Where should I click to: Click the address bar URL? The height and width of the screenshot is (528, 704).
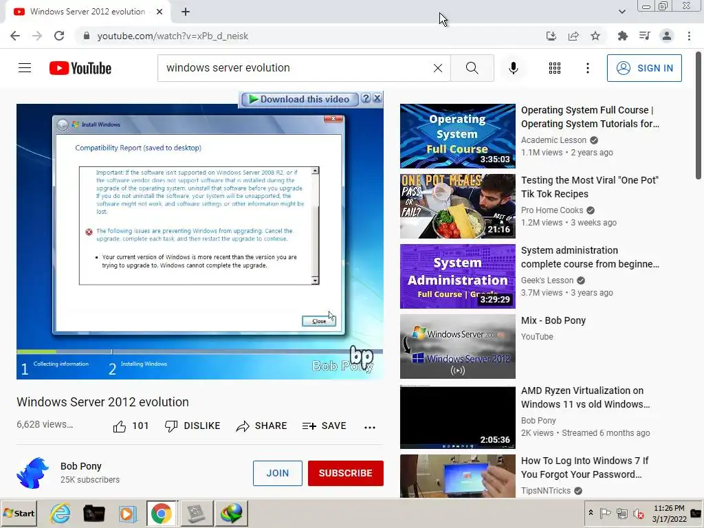point(173,36)
